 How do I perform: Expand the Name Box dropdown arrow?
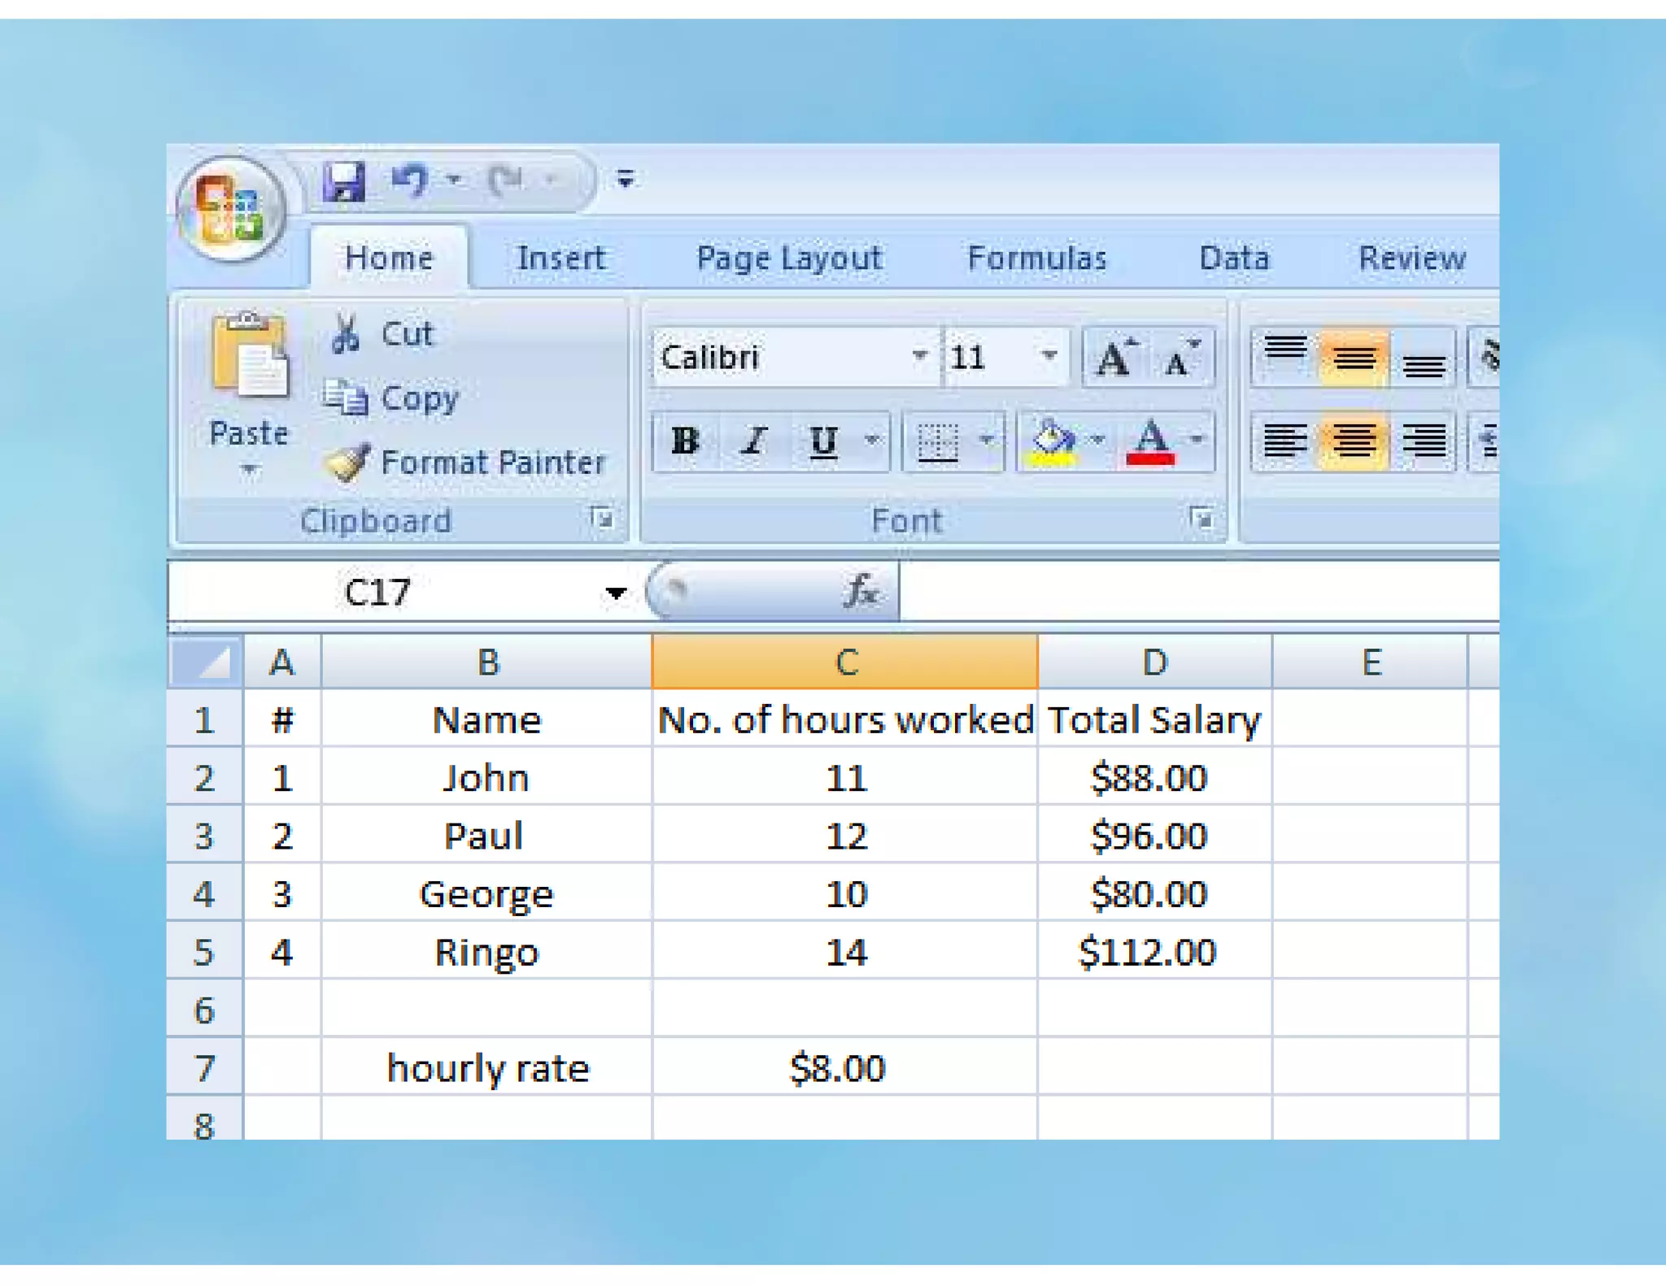616,593
